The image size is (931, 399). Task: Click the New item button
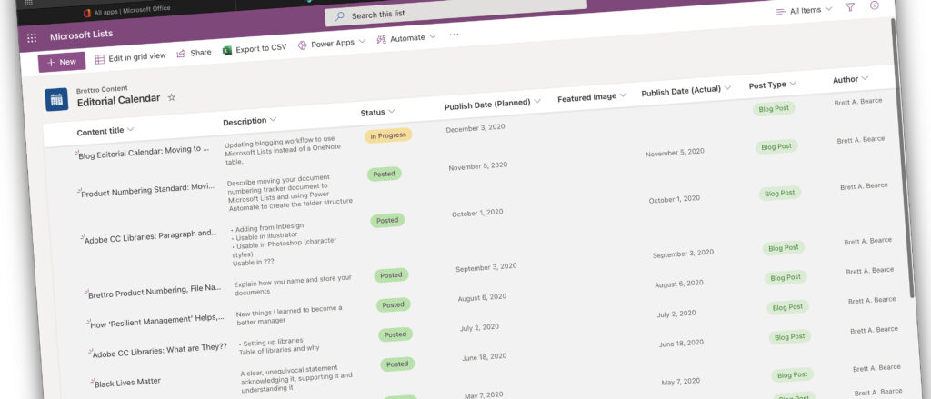[x=62, y=62]
